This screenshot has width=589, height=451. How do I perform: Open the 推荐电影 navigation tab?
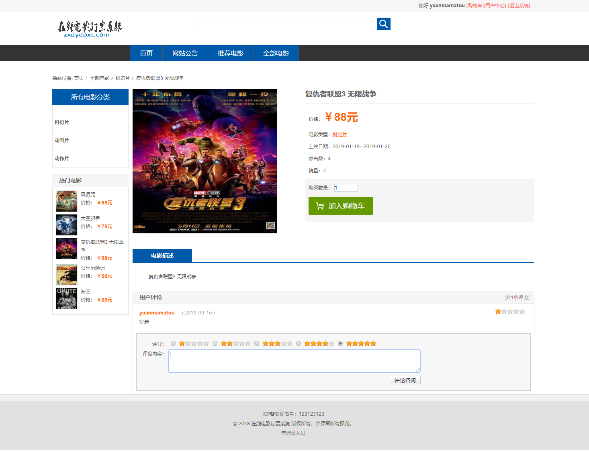(x=230, y=53)
